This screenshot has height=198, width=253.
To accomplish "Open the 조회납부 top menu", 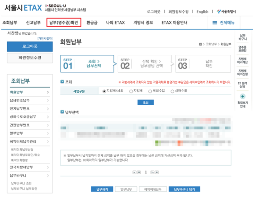I will click(x=10, y=22).
